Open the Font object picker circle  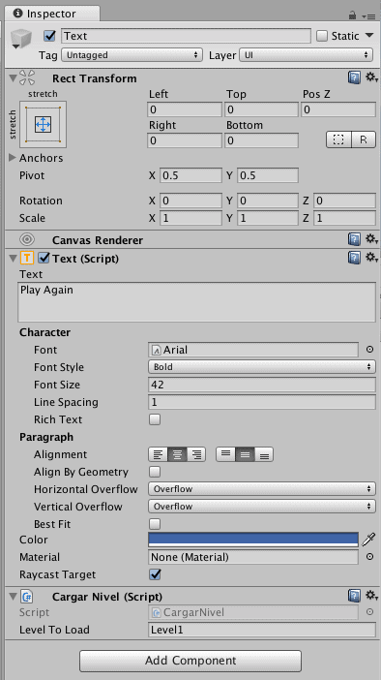click(369, 349)
